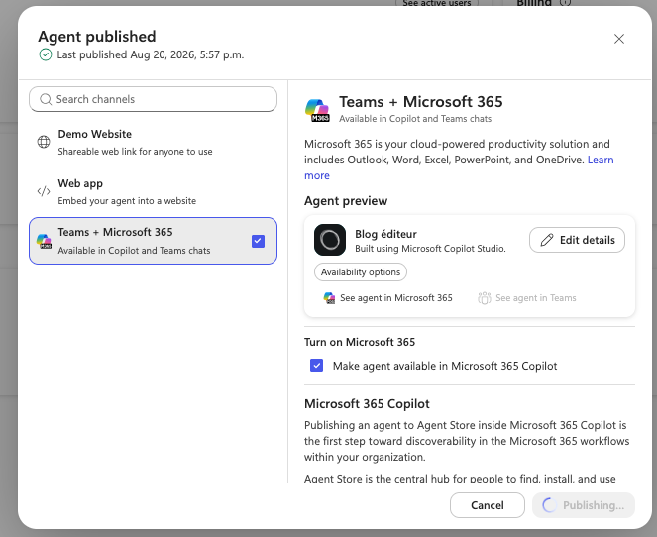Screen dimensions: 657x537
Task: Click 'See active users' in background window
Action: 437,3
